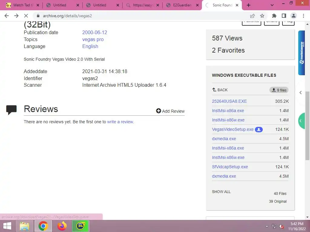This screenshot has height=232, width=310.
Task: Open first InstMsi-x86a.exe link
Action: coord(228,111)
